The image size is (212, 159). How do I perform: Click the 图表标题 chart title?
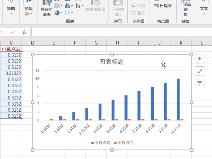tap(112, 62)
